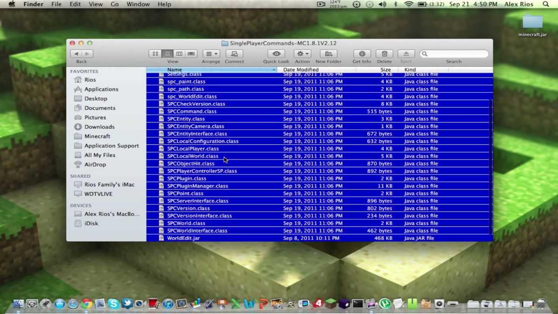
Task: Open the Help menu
Action: (x=164, y=4)
